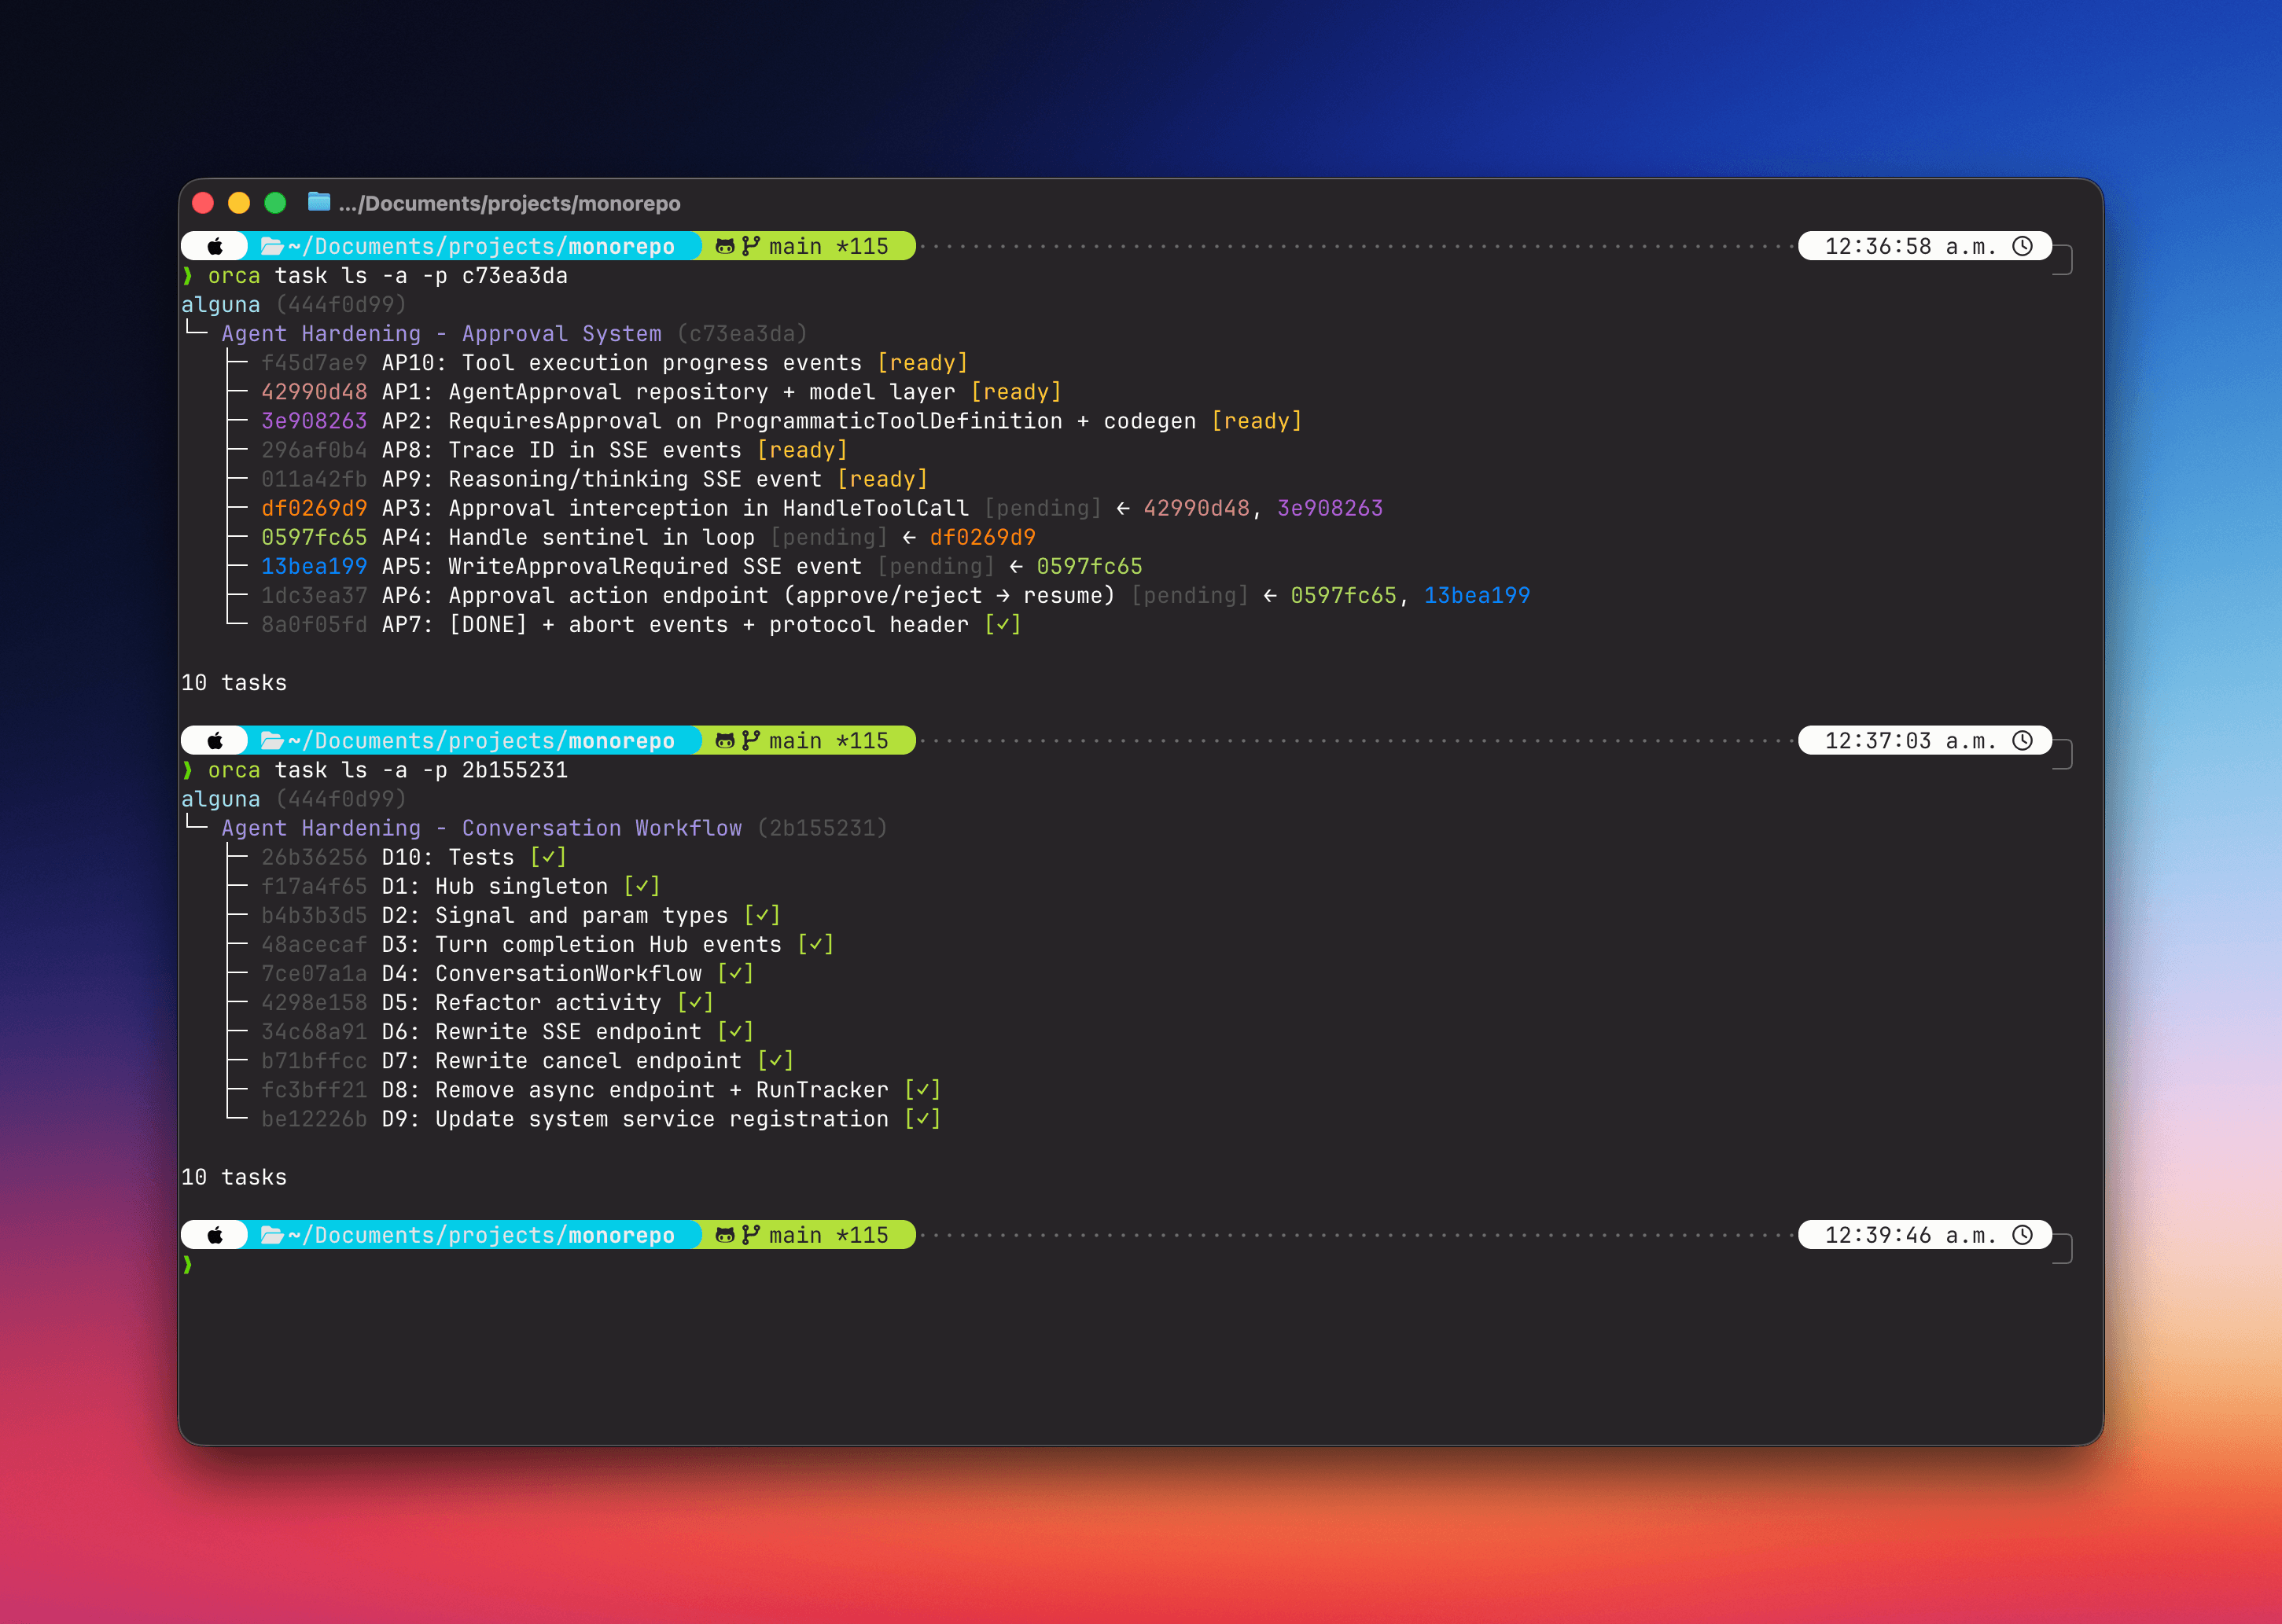The width and height of the screenshot is (2282, 1624).
Task: Click 'D9: Update system service registration' row
Action: 602,1119
